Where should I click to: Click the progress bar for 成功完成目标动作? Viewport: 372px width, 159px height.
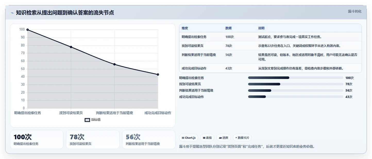[x=296, y=97]
